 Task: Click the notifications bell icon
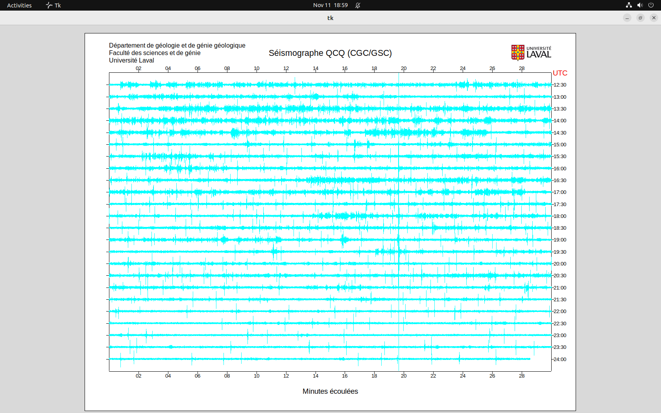(358, 5)
